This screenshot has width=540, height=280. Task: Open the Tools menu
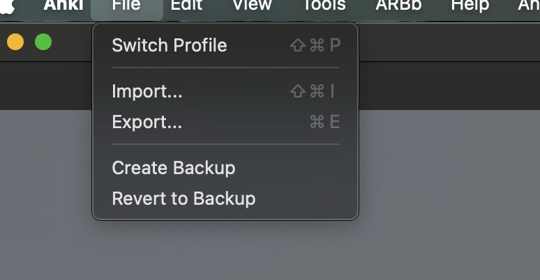click(x=324, y=6)
